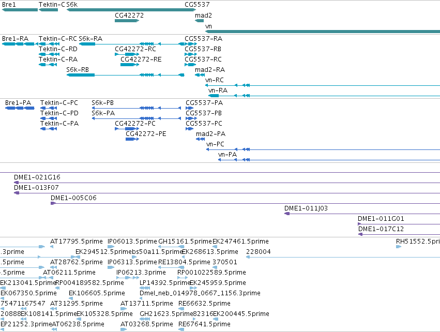Select protein CG5537-PA
440x332 pixels.
point(204,103)
